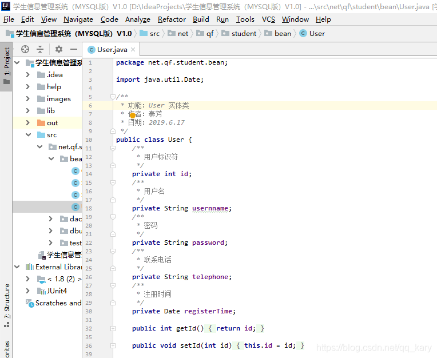Collapse External Libraries node
This screenshot has height=358, width=437.
pos(17,267)
